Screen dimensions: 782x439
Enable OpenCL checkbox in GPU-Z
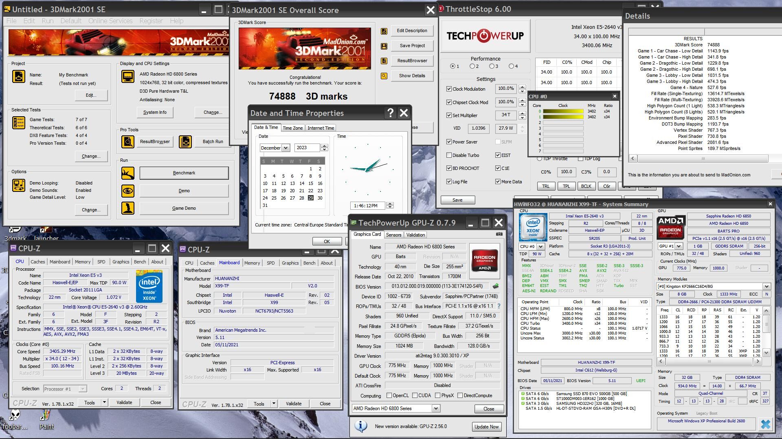tap(389, 396)
